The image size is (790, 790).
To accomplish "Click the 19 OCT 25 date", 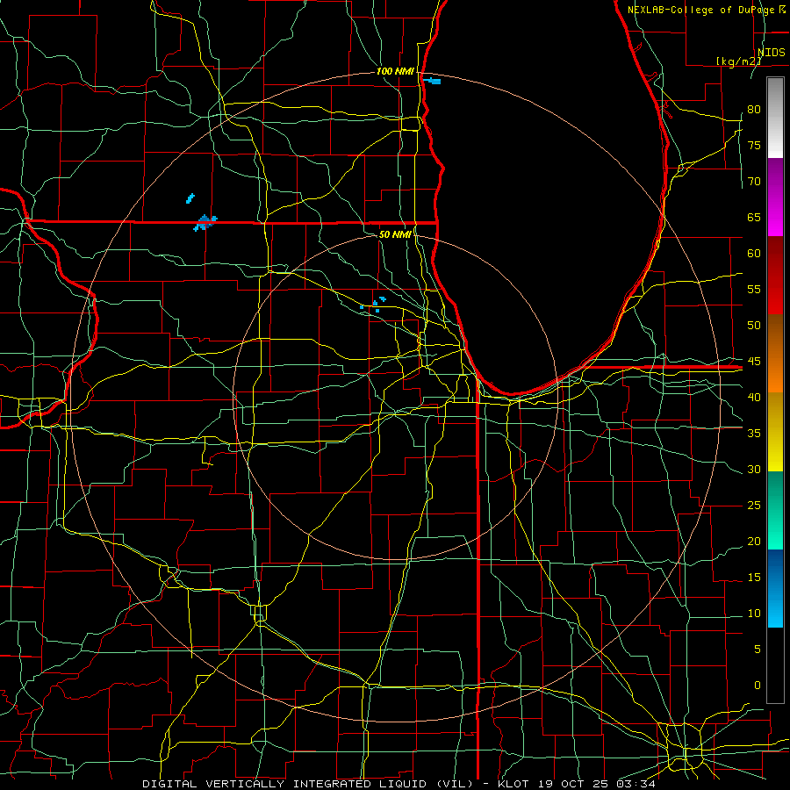I will click(x=571, y=784).
